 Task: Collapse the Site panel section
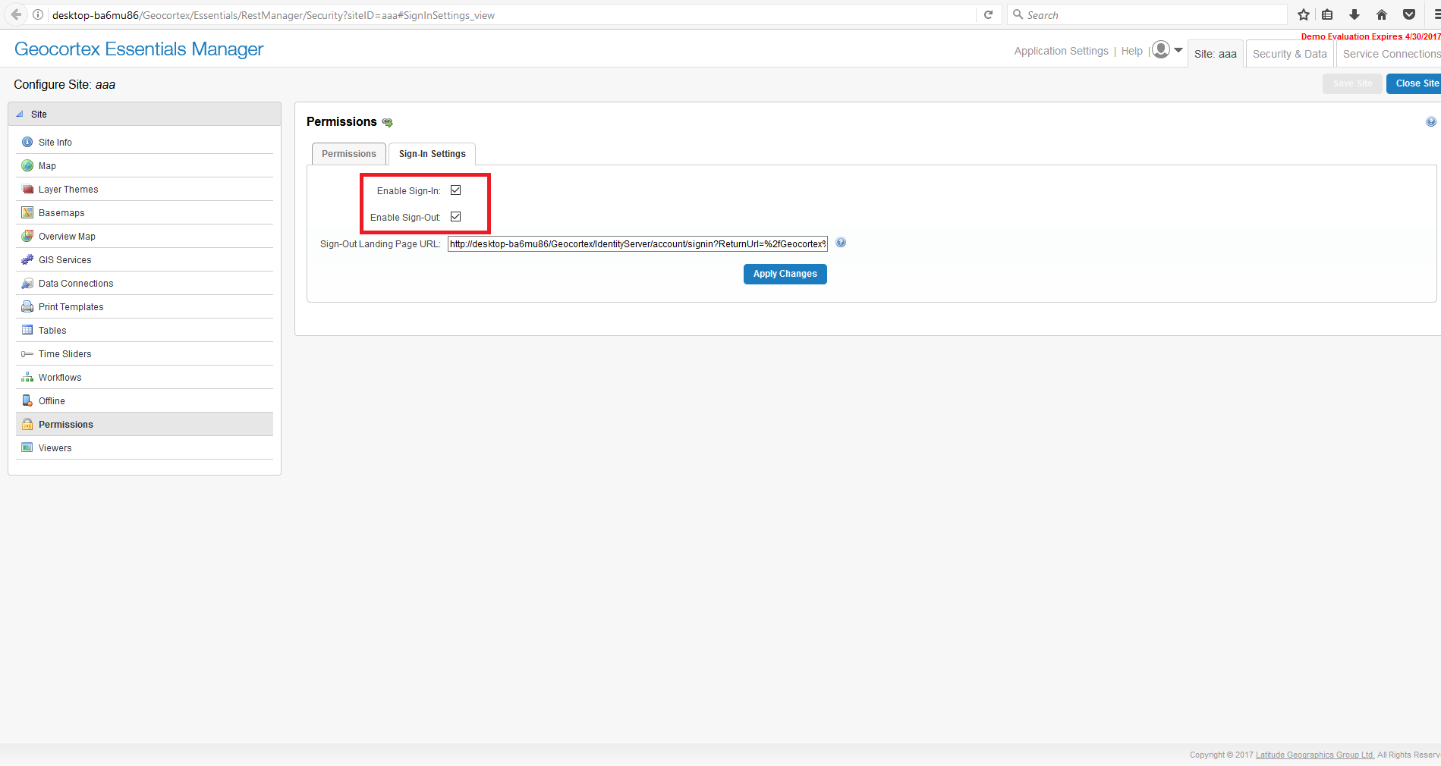click(20, 114)
